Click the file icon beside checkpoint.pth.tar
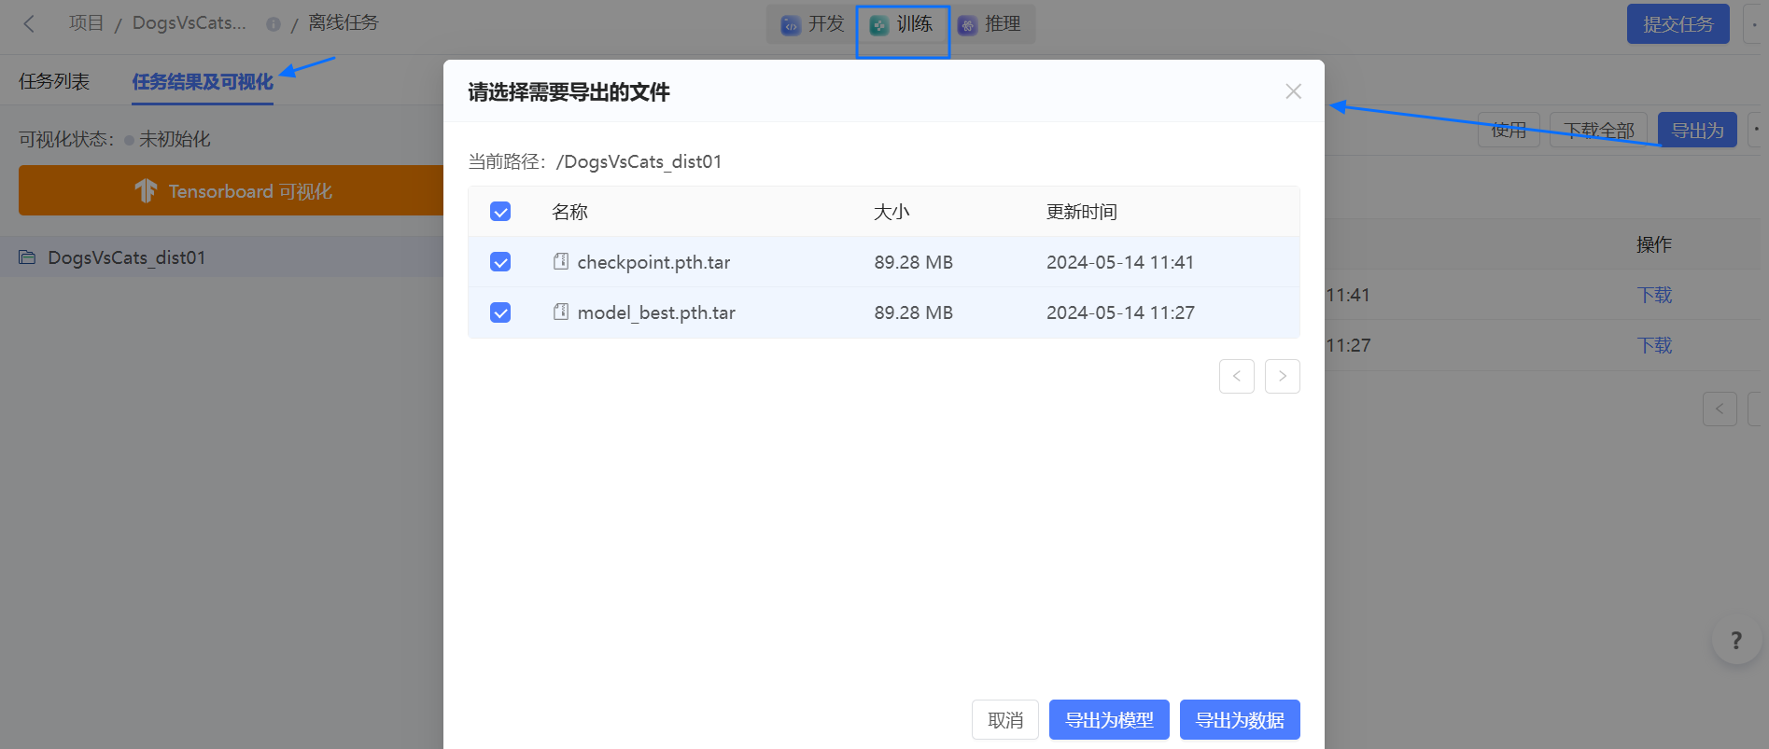 560,262
